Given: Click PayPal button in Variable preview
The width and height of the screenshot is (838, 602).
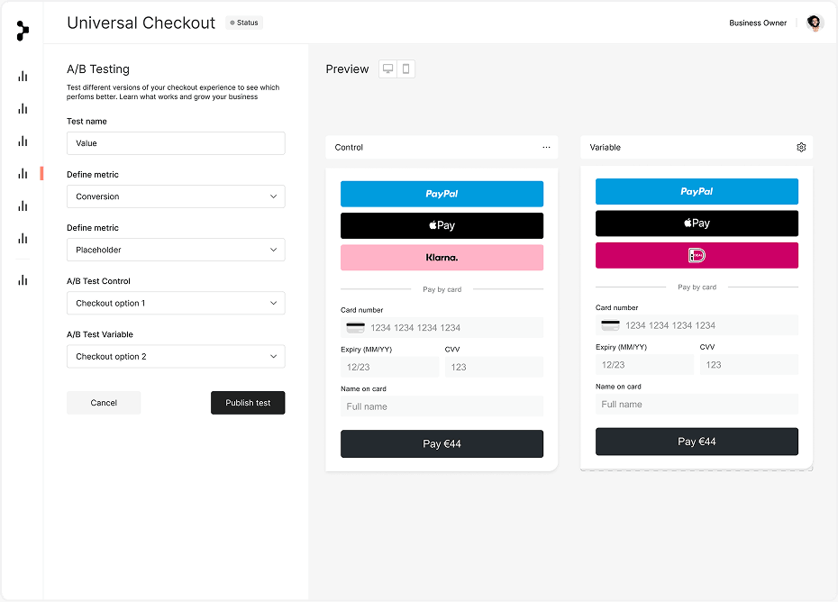Looking at the screenshot, I should pos(697,191).
